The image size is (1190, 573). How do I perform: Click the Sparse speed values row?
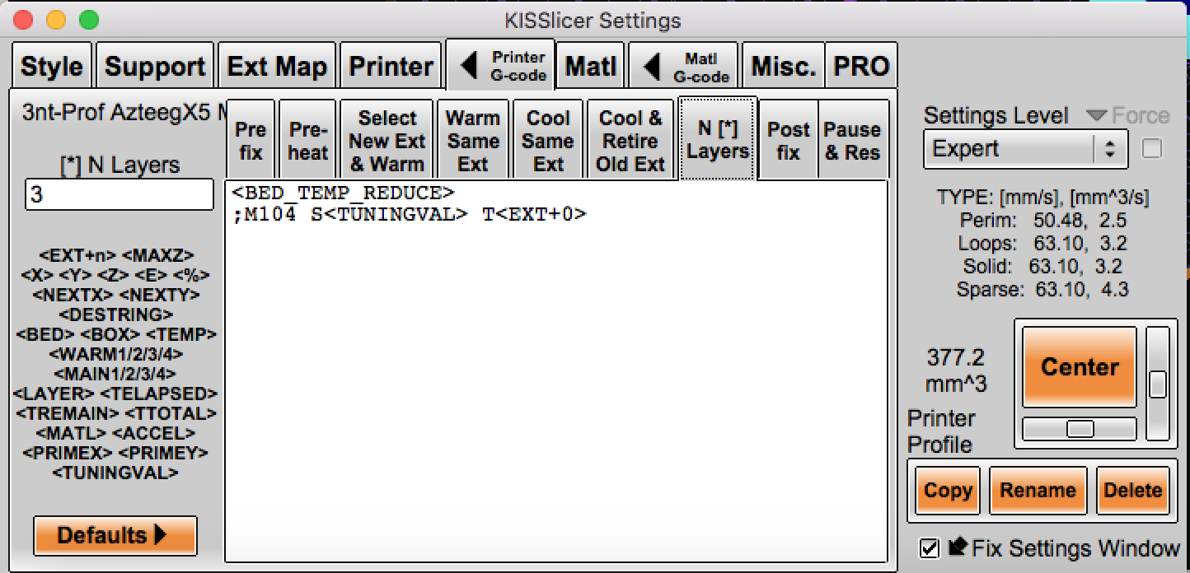tap(1043, 290)
